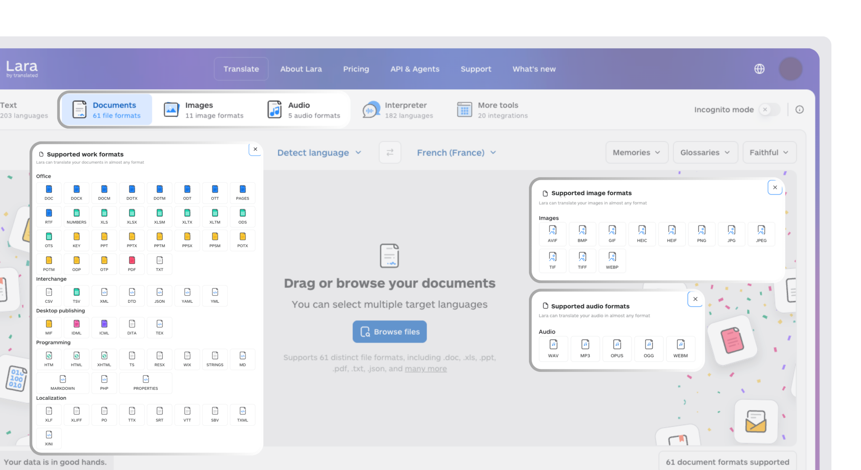Image resolution: width=861 pixels, height=470 pixels.
Task: Switch to the Audio tab
Action: coord(304,110)
